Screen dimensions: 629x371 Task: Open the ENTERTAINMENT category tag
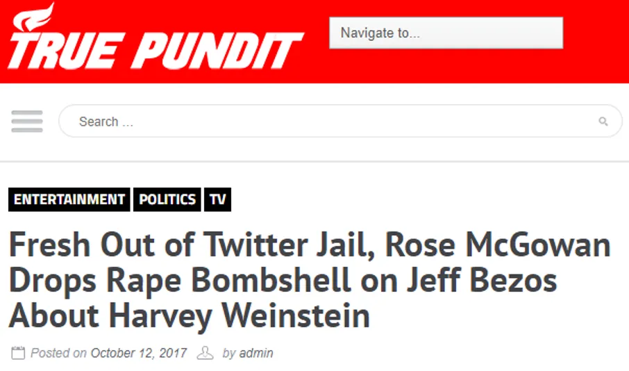pyautogui.click(x=69, y=199)
